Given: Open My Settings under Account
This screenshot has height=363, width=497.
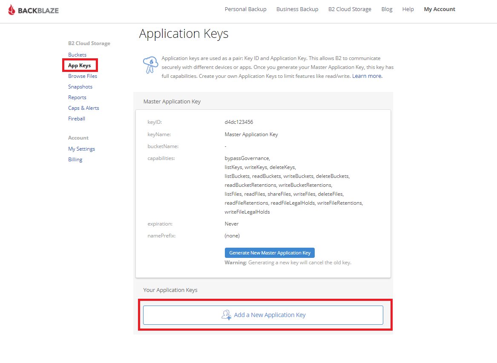Looking at the screenshot, I should 81,149.
